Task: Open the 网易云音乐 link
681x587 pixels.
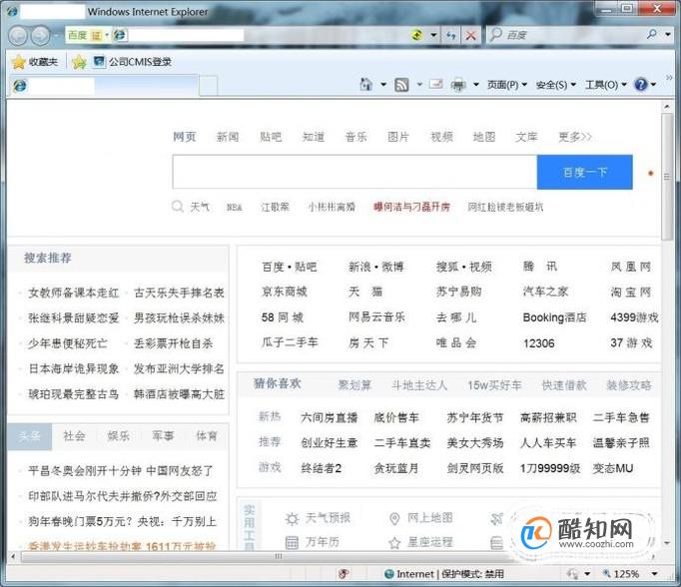Action: click(x=376, y=317)
